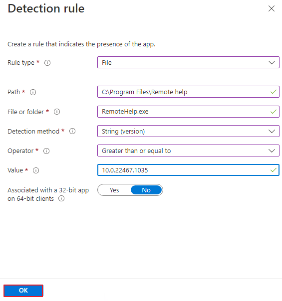Viewport: 282px width, 301px height.
Task: Set 32-bit app association to Yes
Action: coord(114,190)
